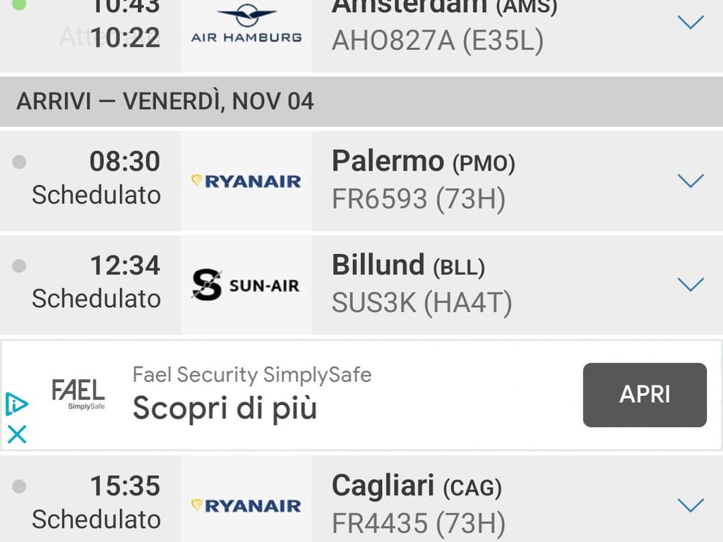Click the ad info triangle icon

(x=16, y=404)
